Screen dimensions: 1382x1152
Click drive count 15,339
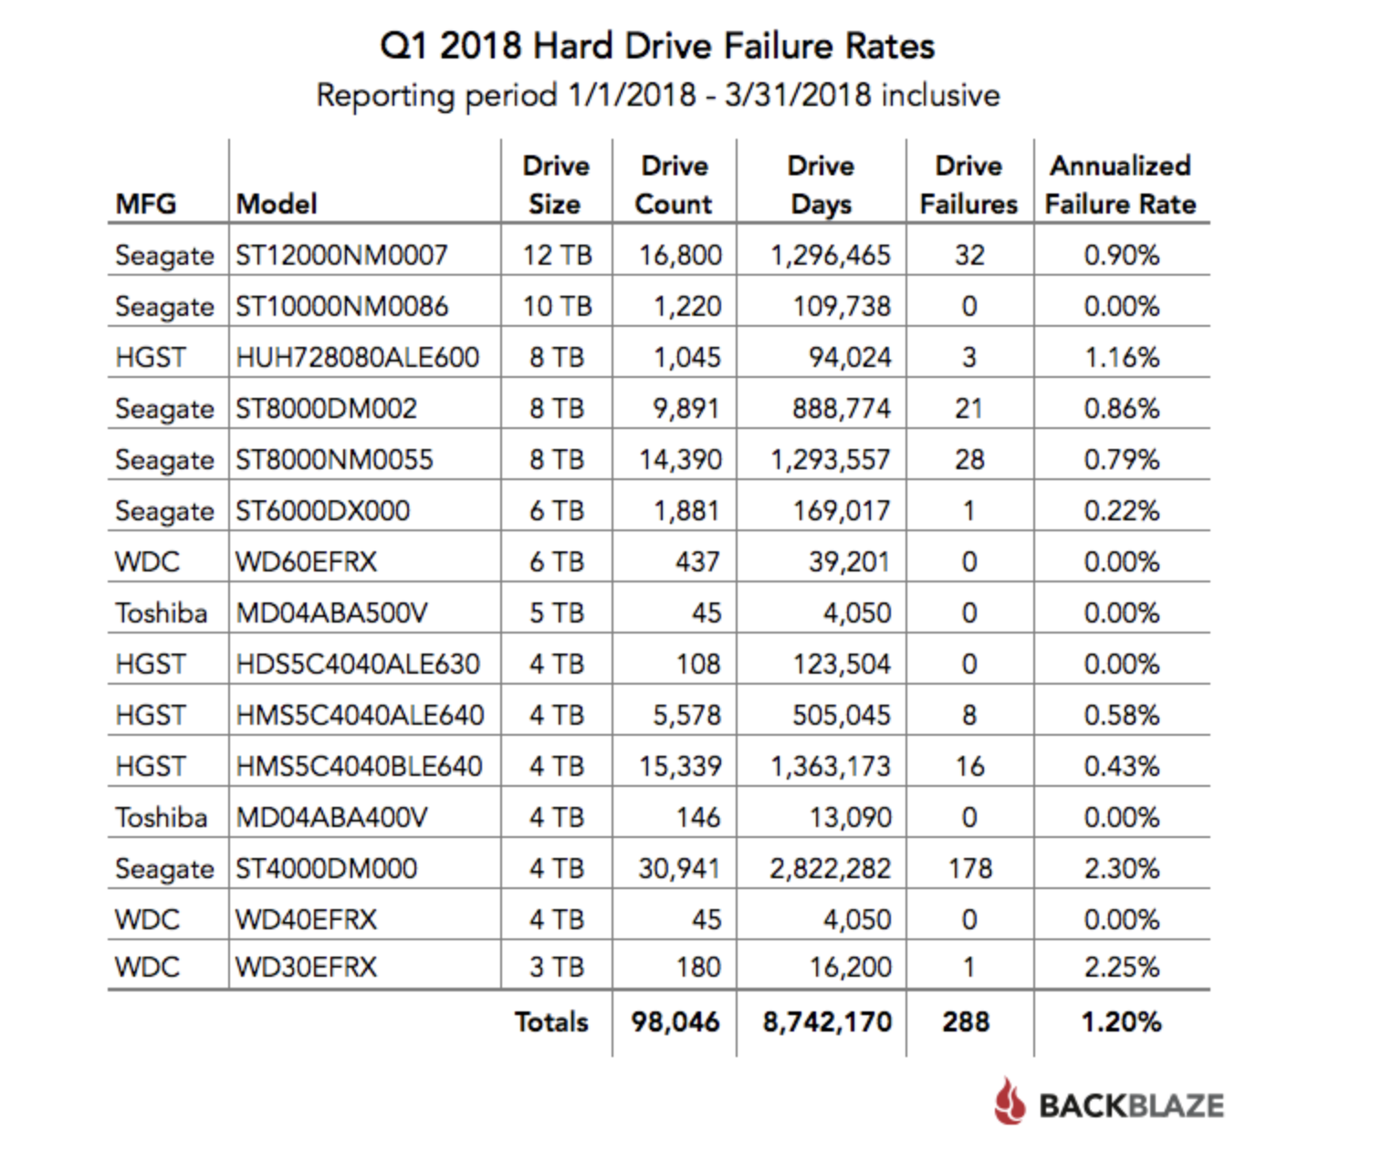680,766
